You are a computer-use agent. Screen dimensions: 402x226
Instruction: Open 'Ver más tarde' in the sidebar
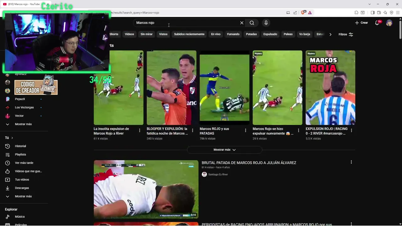tap(24, 163)
